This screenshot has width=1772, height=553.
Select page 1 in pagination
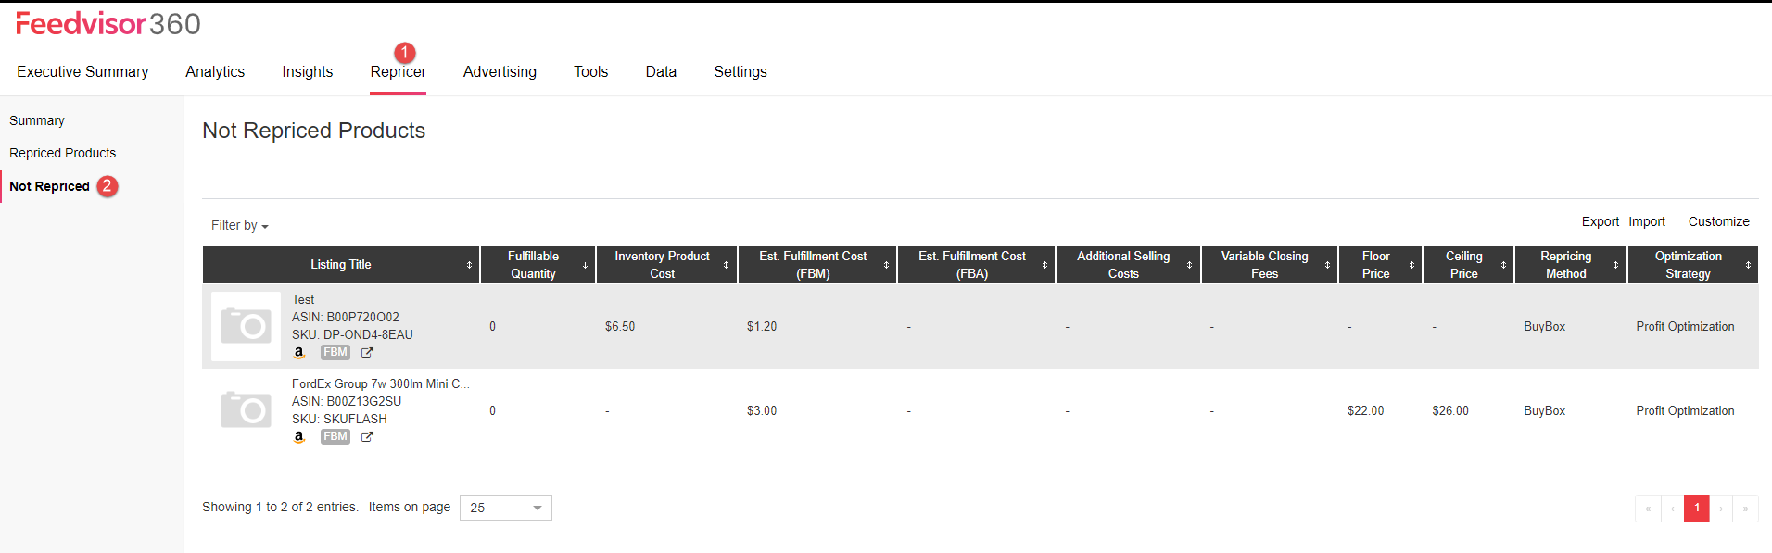(x=1697, y=509)
